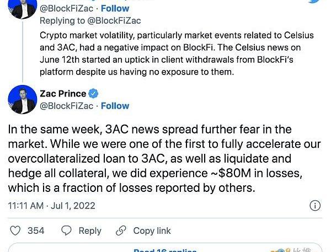Click the blue verified badge next to Zac Prince
The image size is (331, 252).
click(94, 93)
